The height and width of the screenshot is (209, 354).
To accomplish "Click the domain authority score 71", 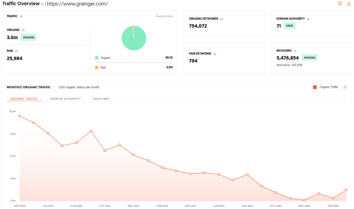I will coord(279,26).
